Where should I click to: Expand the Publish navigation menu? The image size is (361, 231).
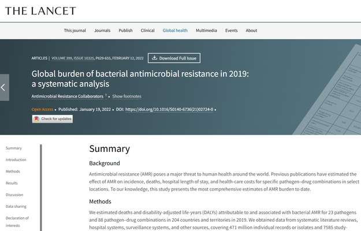(125, 31)
